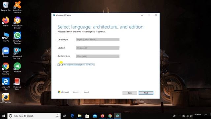Open Microsoft Edge desktop shortcut
Viewport: 211px width, 119px height.
(6, 84)
